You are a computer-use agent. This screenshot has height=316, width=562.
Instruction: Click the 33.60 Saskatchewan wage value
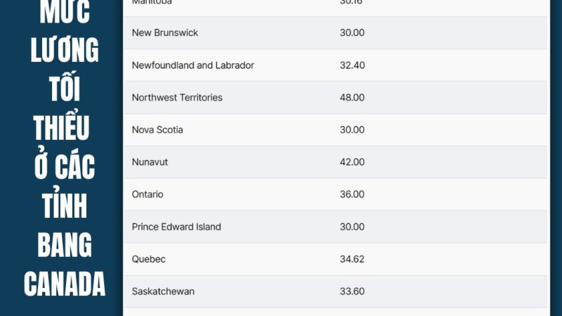pyautogui.click(x=352, y=291)
